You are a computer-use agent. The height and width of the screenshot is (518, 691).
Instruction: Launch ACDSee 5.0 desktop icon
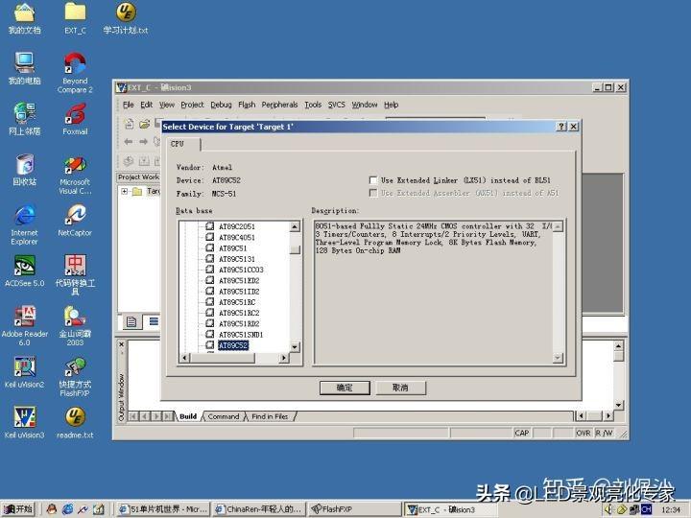[x=25, y=271]
